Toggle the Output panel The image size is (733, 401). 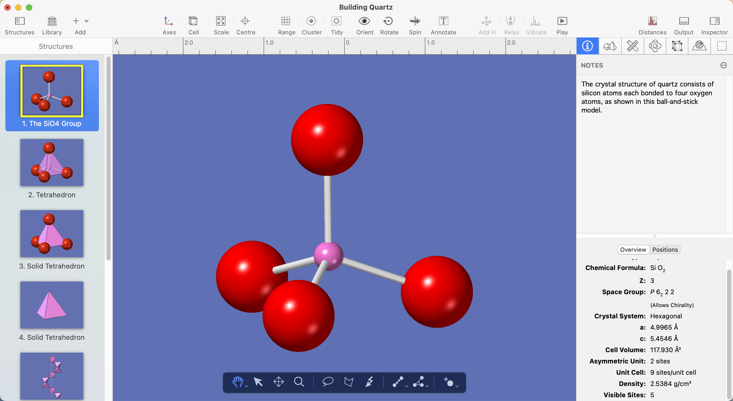tap(684, 21)
